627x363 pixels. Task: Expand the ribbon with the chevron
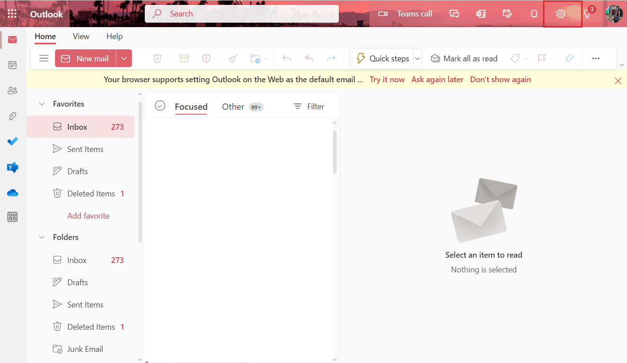pos(621,65)
